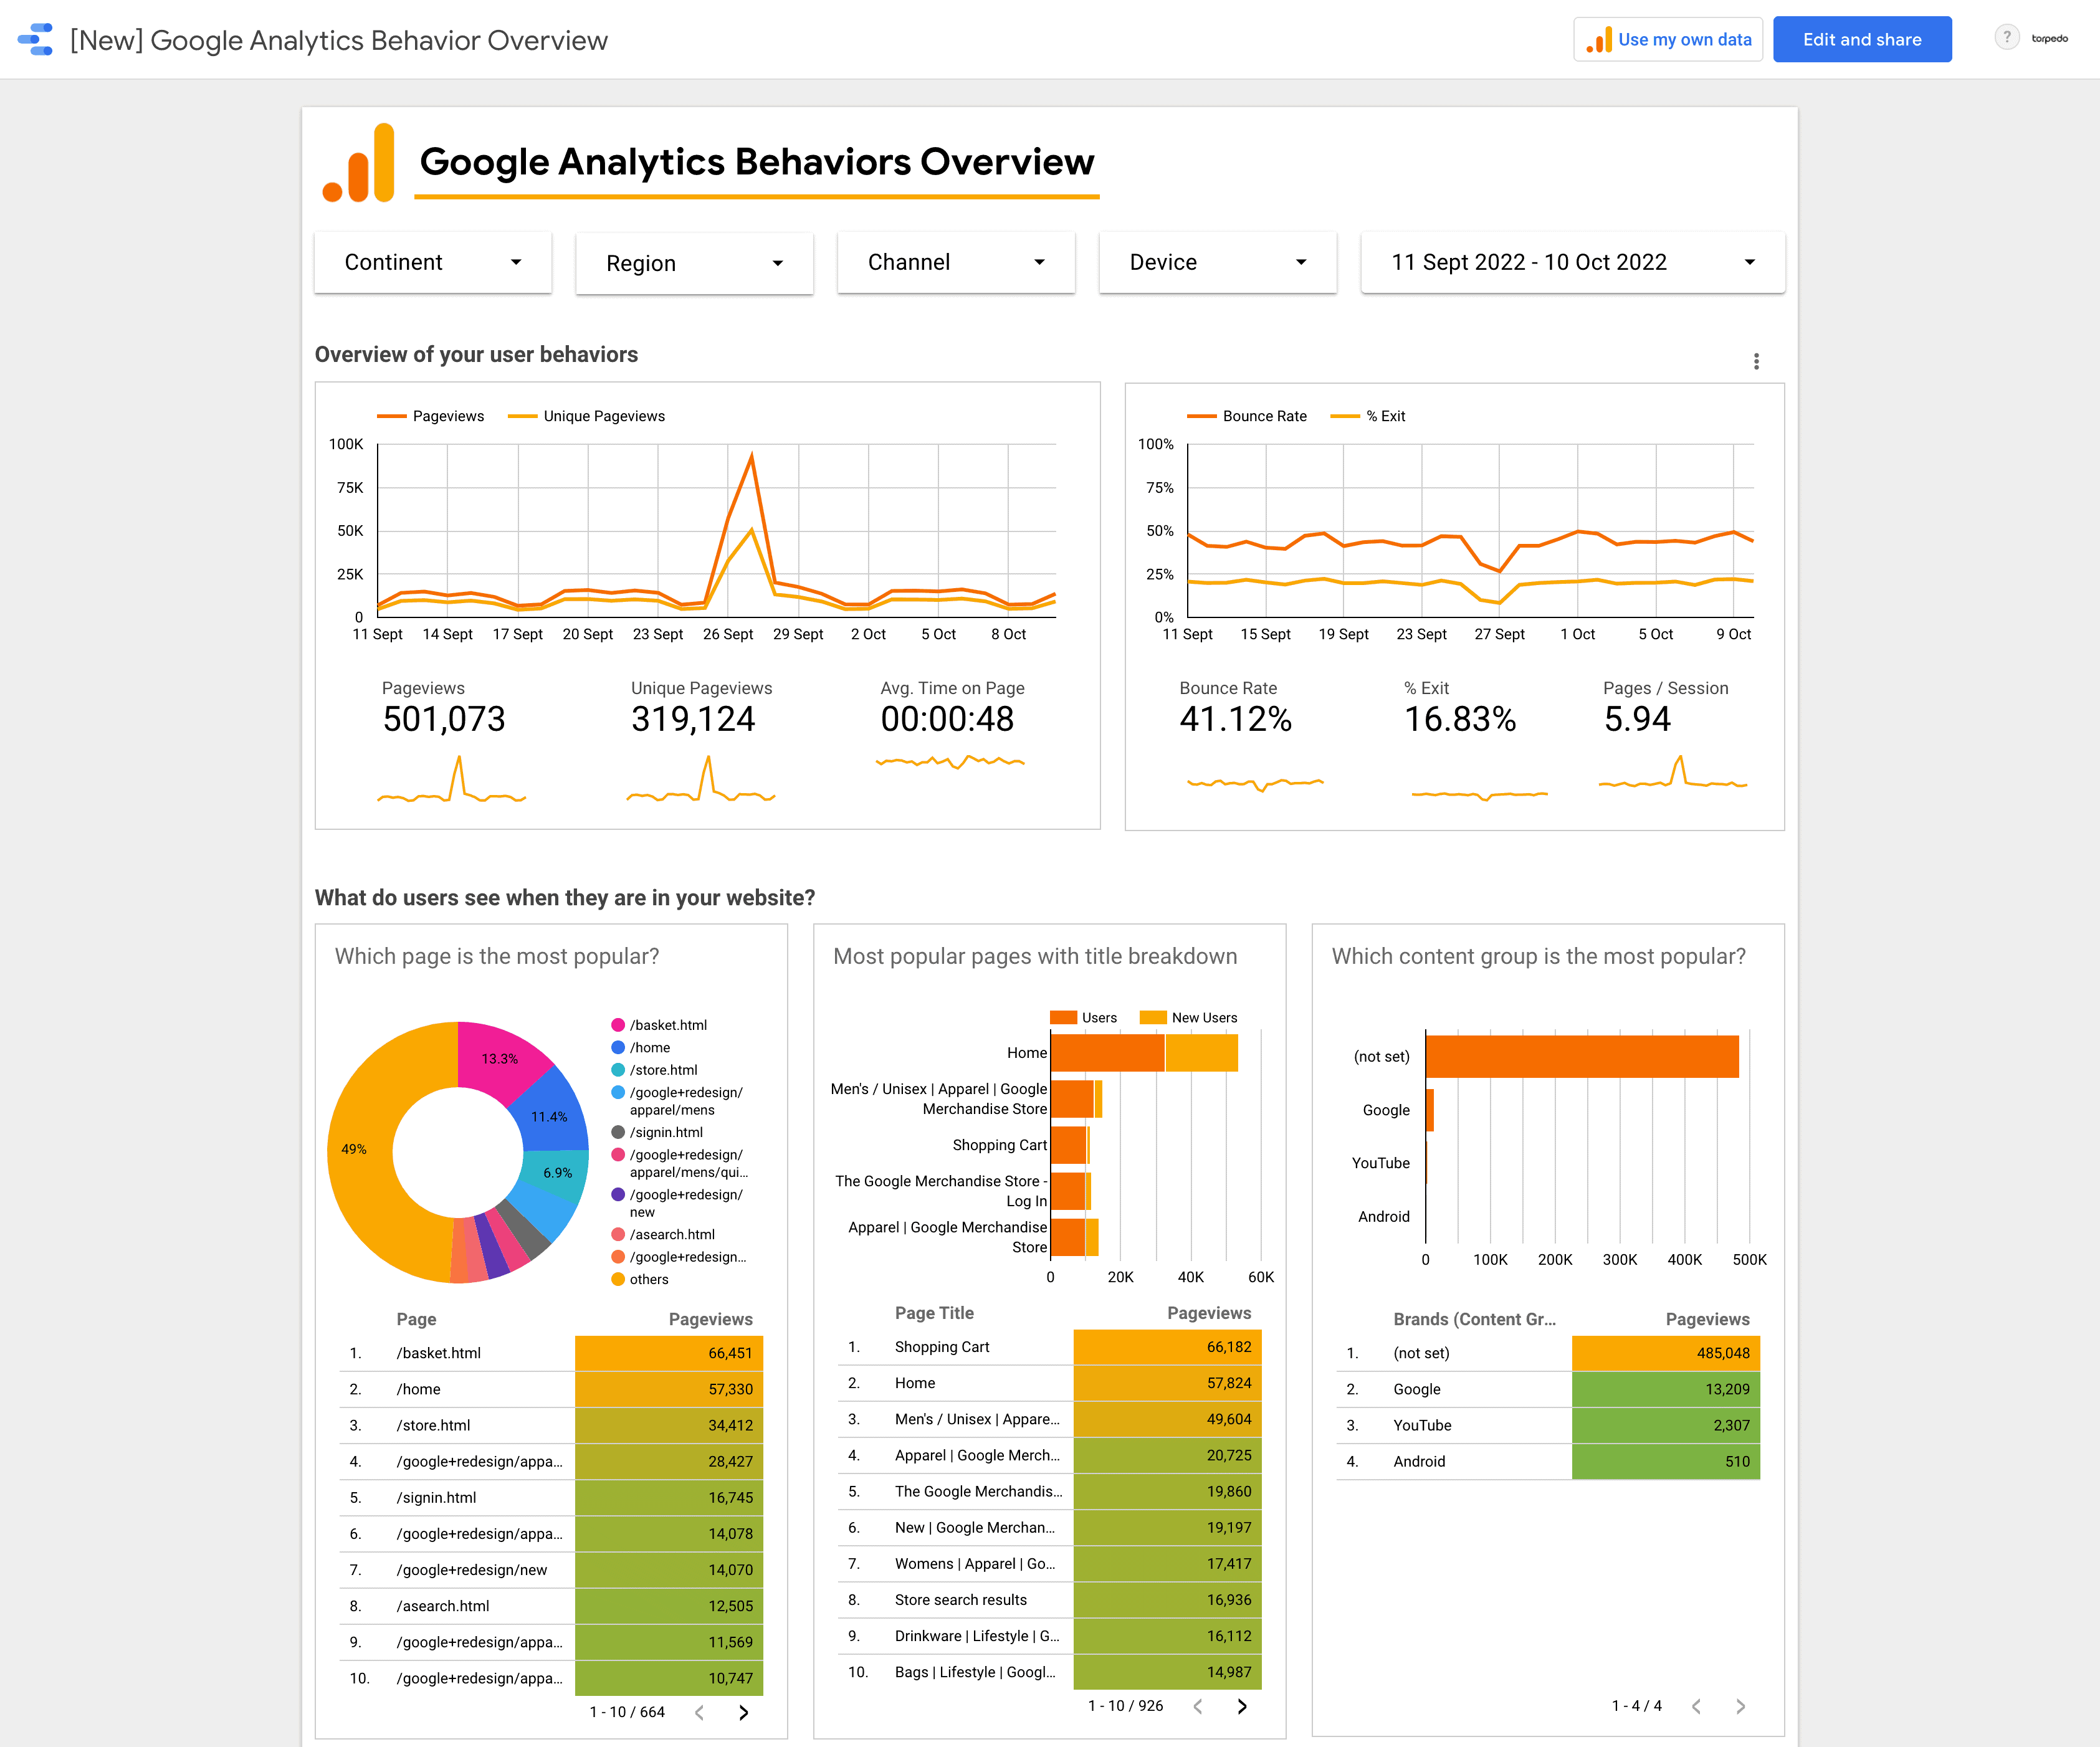Open the date range picker 11 Sept 2022
The width and height of the screenshot is (2100, 1747).
[1573, 262]
